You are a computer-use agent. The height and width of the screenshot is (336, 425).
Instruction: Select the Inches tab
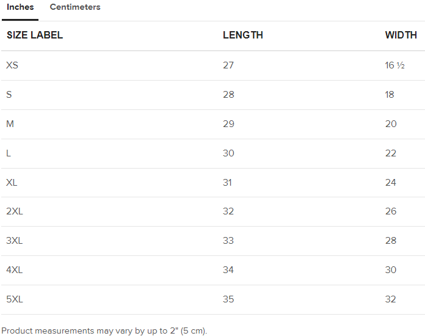(20, 7)
